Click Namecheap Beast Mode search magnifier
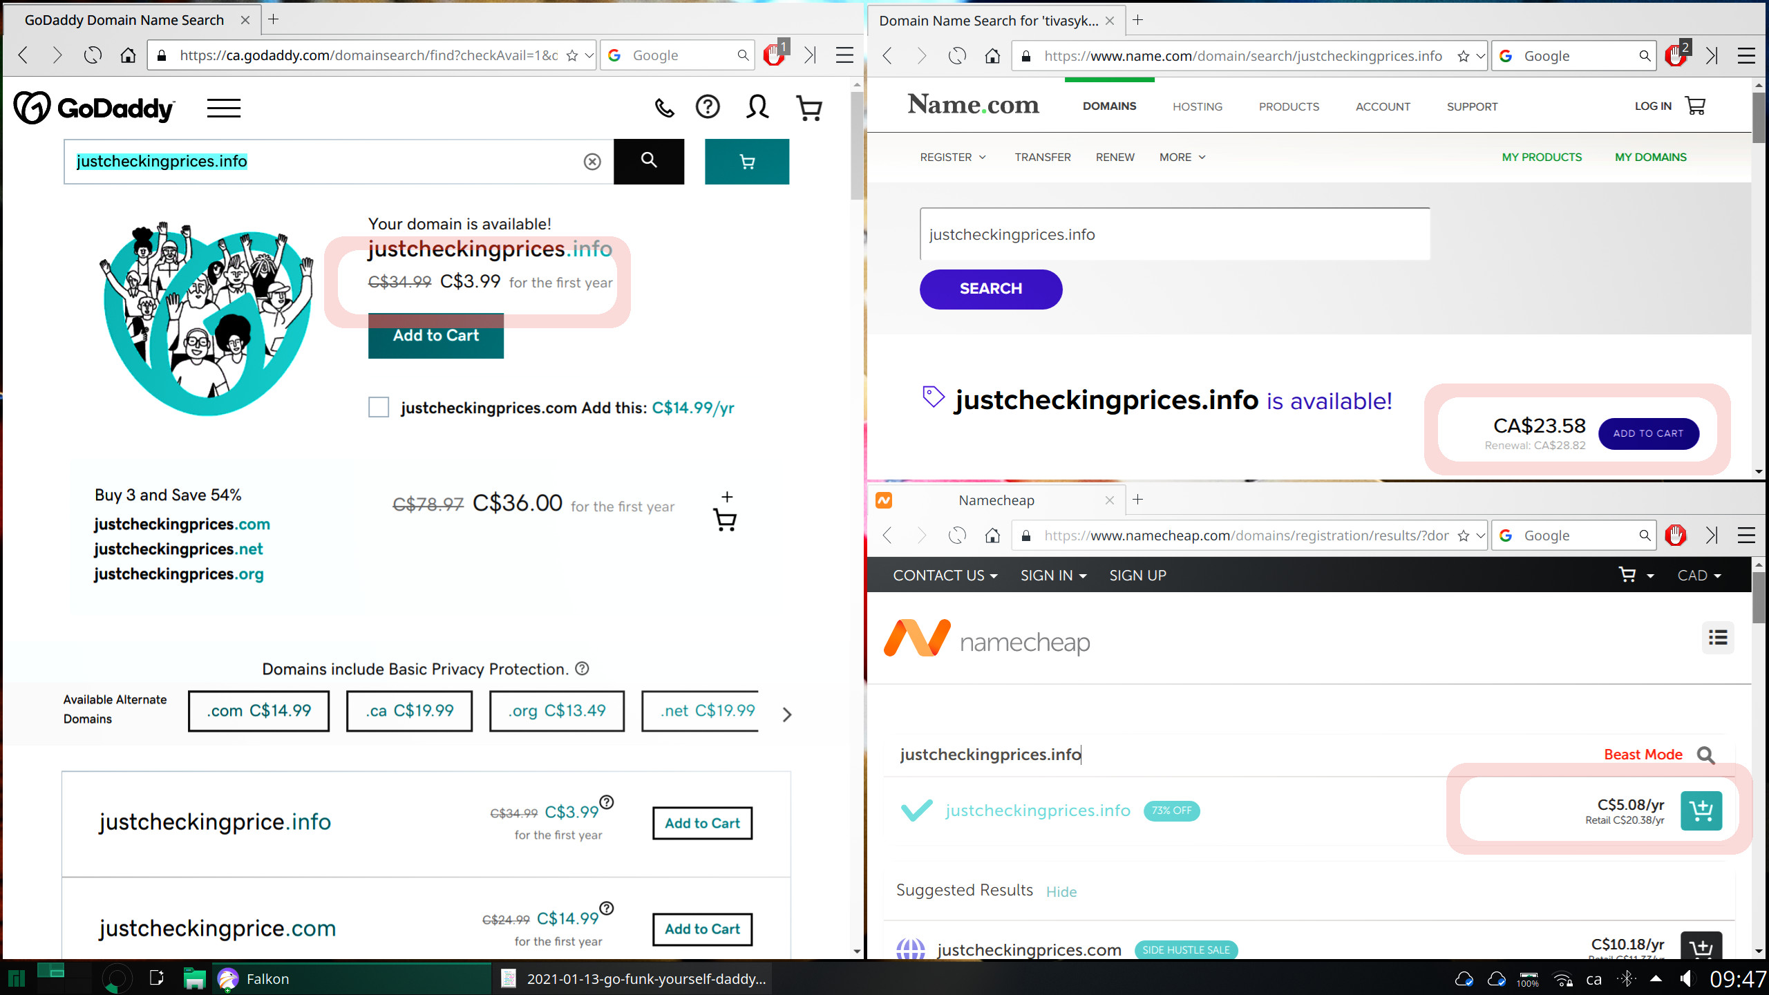Viewport: 1769px width, 995px height. pos(1706,755)
